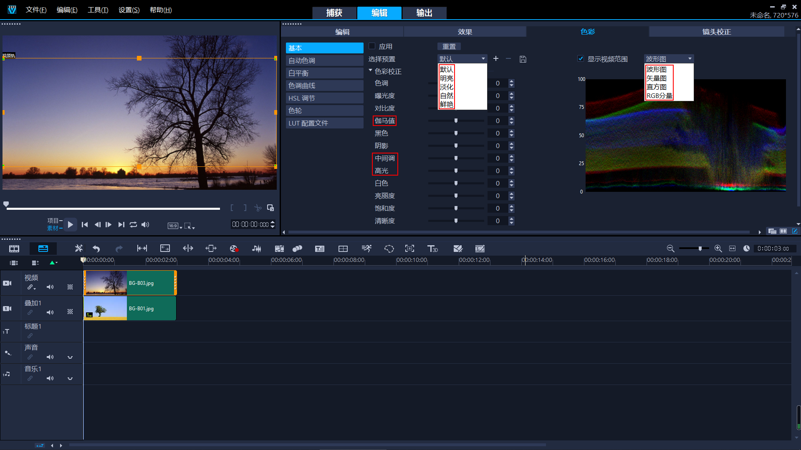Play the preview
The image size is (801, 450).
click(70, 225)
